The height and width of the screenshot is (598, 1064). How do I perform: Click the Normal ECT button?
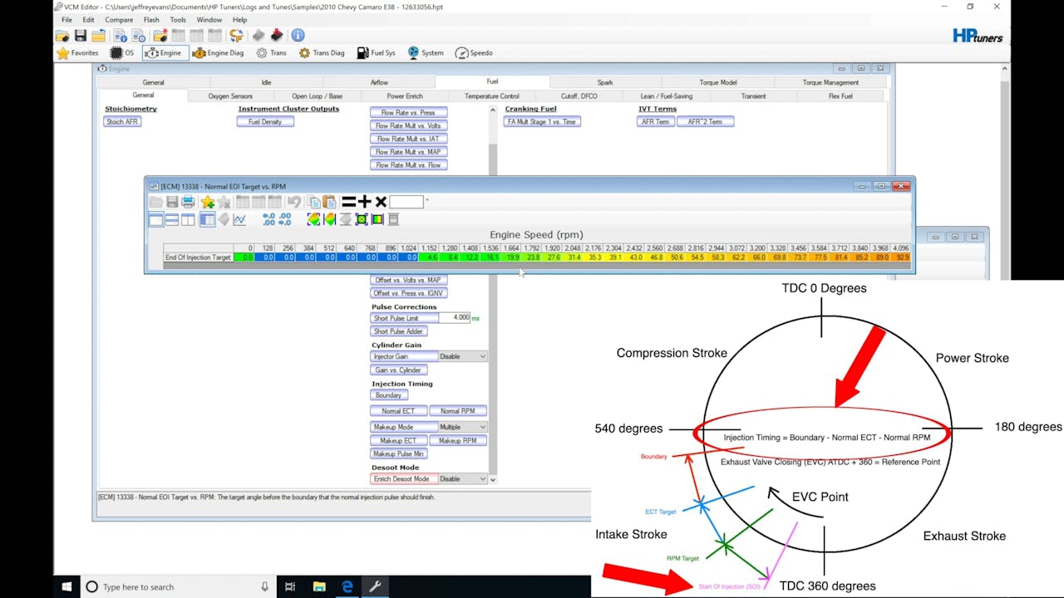398,411
